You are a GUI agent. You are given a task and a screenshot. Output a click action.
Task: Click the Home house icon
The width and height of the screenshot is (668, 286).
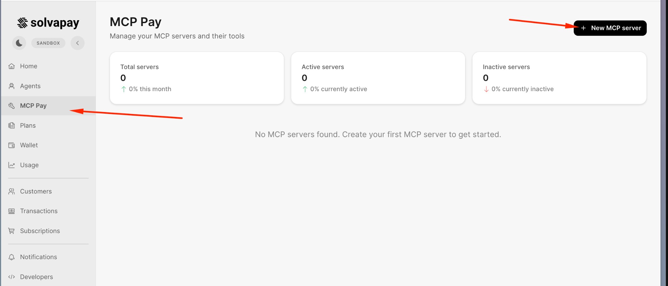coord(11,66)
